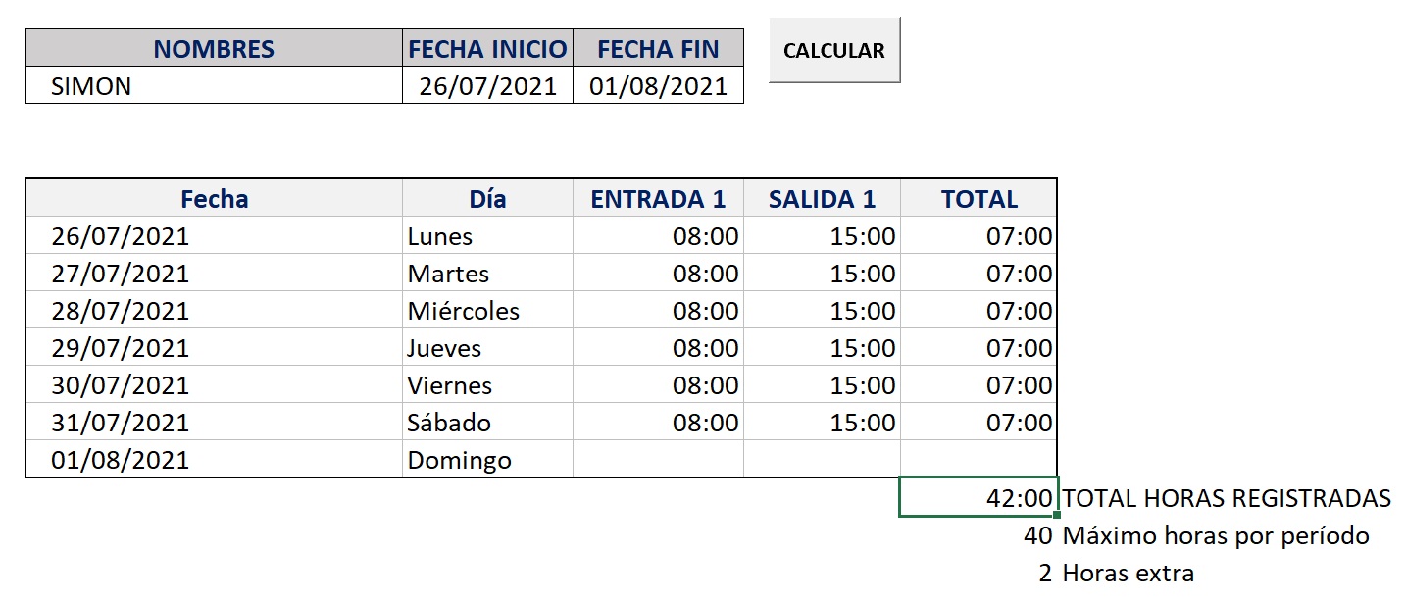Select the Miércoles day cell
1405x603 pixels.
click(x=487, y=311)
